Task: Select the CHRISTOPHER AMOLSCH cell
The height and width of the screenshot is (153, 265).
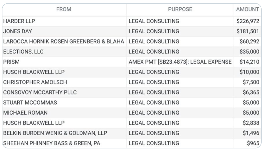Action: point(35,82)
